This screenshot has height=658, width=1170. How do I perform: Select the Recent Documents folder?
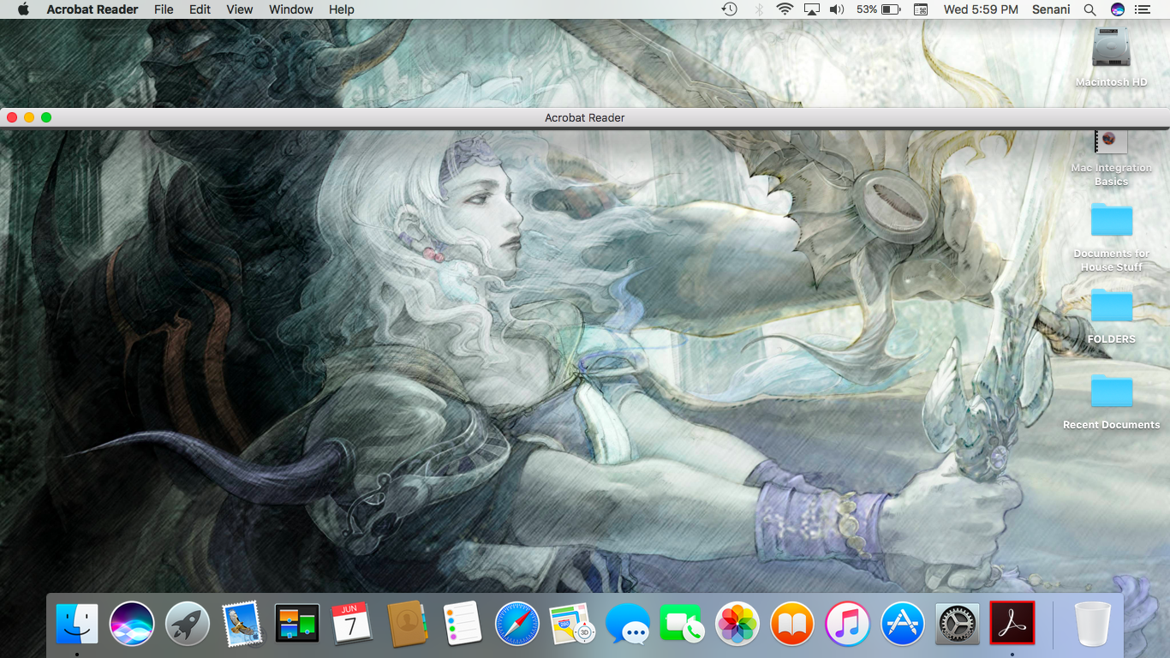click(x=1112, y=392)
